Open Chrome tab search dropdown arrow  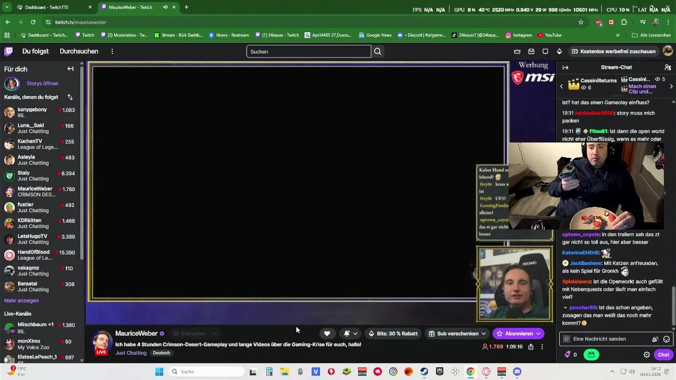[7, 7]
